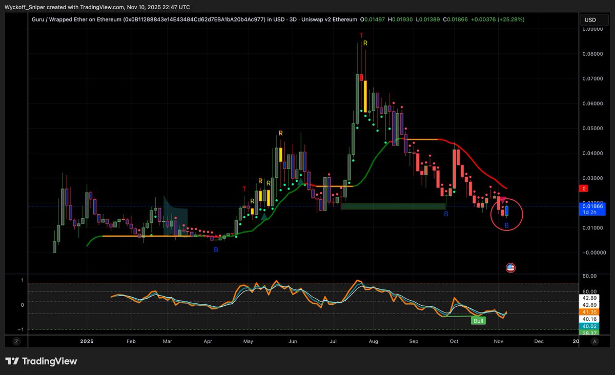Select the US flag icon on the chart
The width and height of the screenshot is (615, 375).
[x=510, y=267]
